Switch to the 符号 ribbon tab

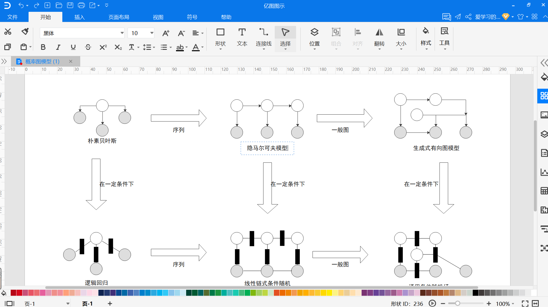[192, 17]
